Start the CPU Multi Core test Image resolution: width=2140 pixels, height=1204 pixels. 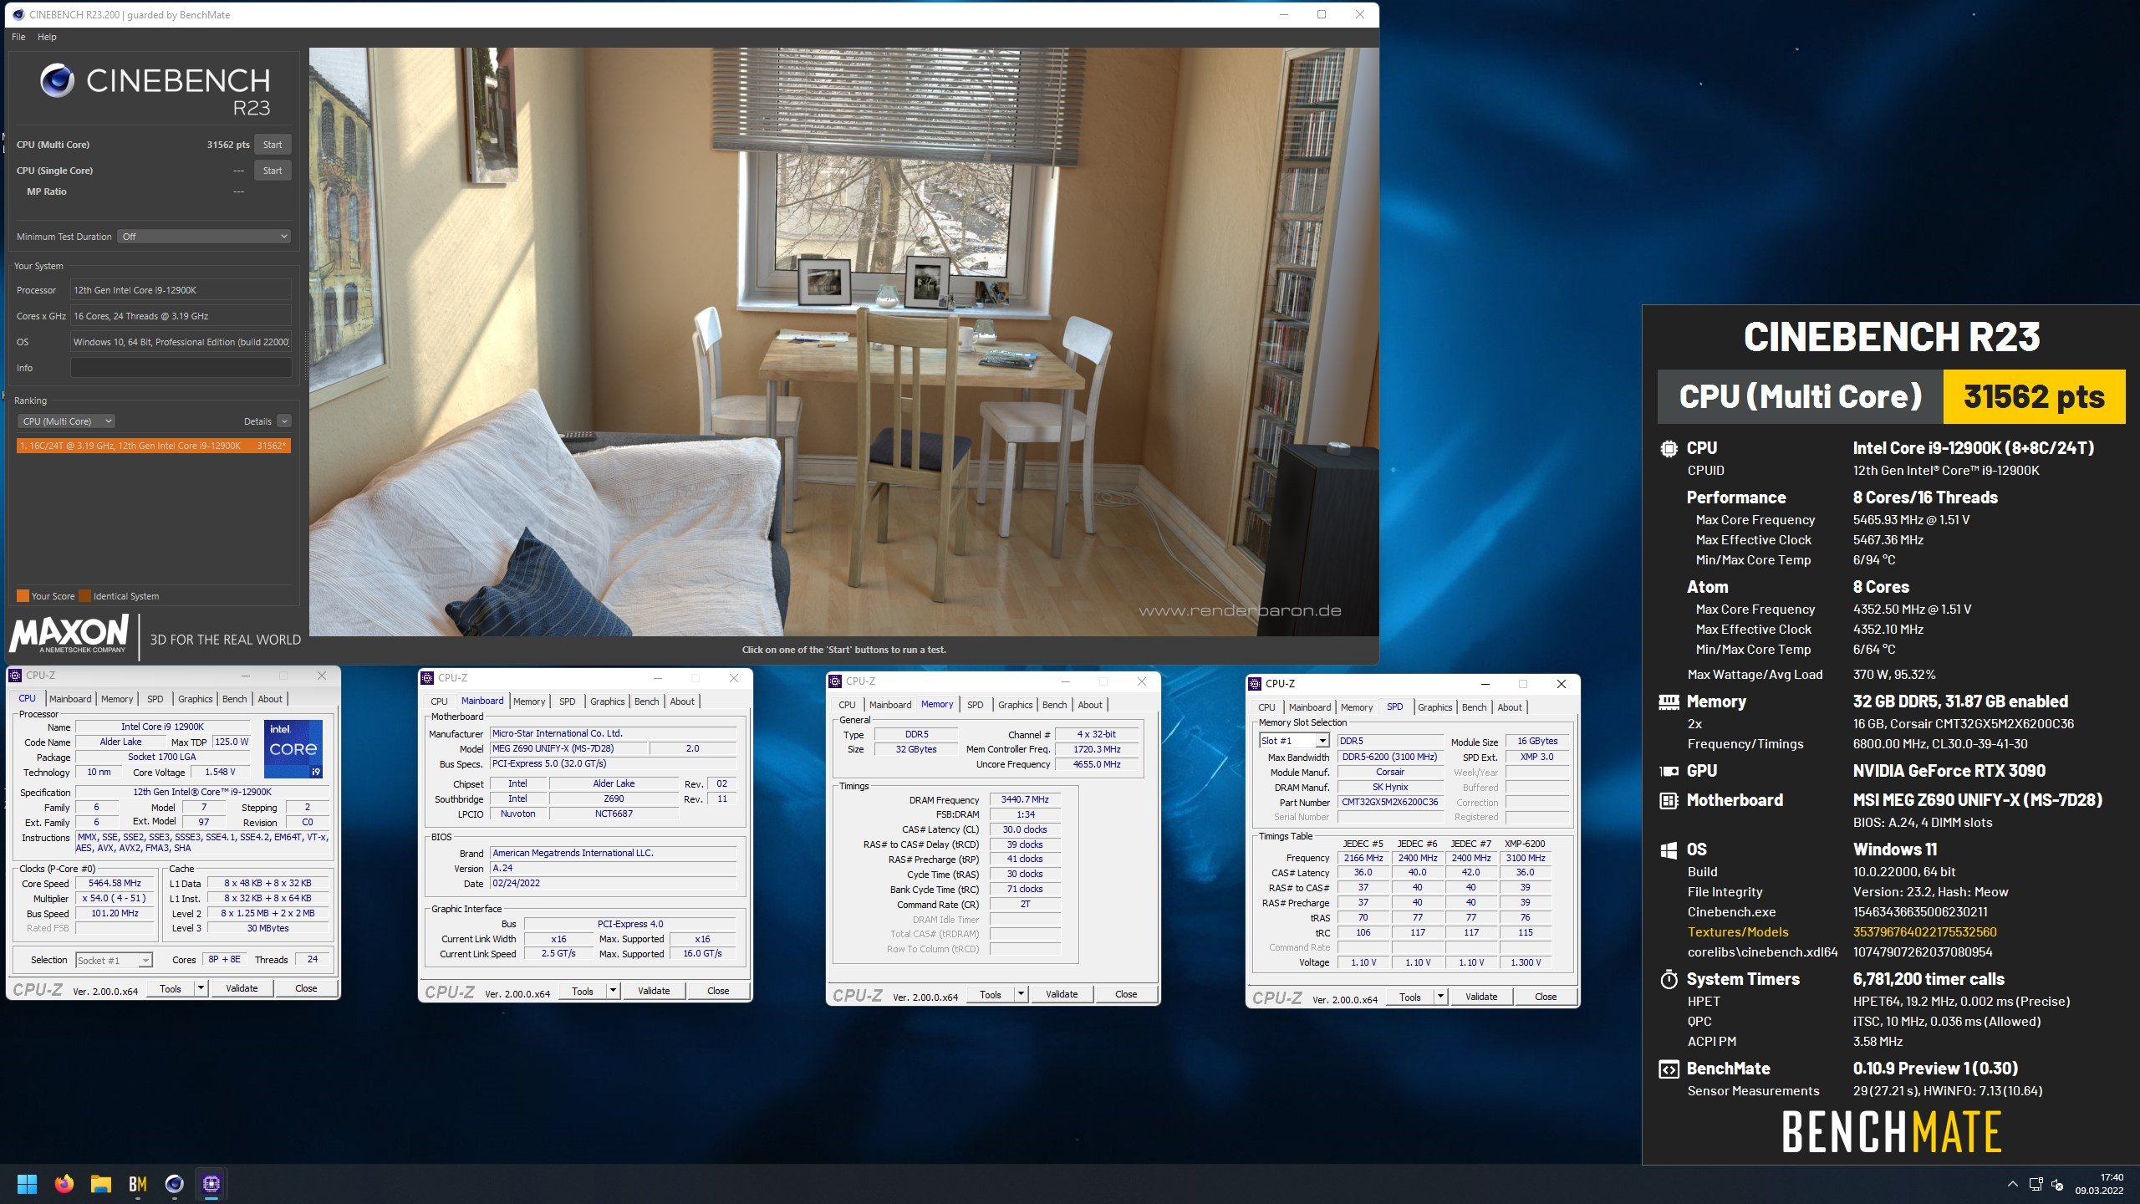pos(273,145)
